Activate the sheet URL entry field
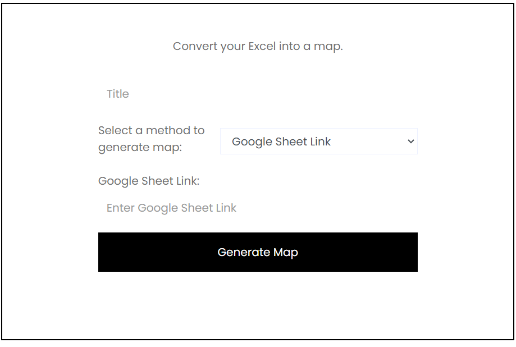The height and width of the screenshot is (347, 516). point(258,208)
